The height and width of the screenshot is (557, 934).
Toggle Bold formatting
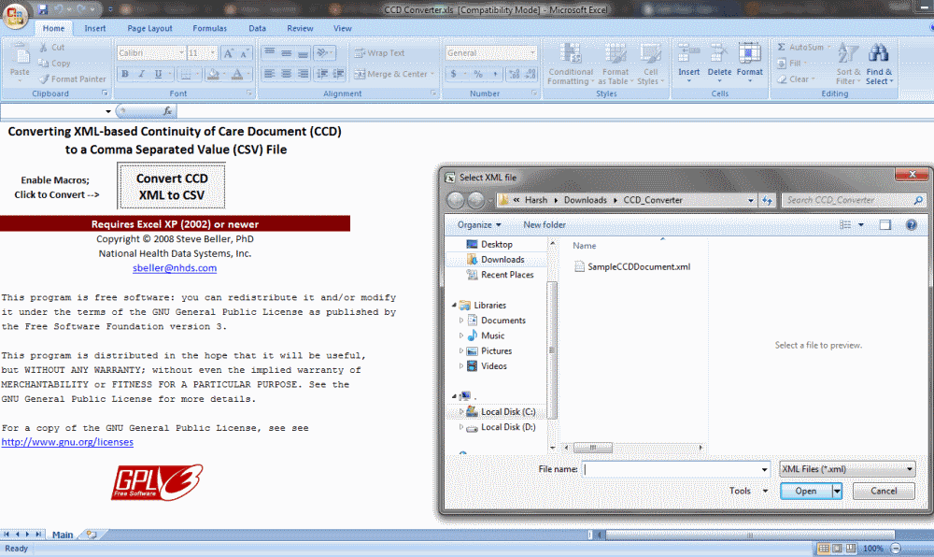125,74
